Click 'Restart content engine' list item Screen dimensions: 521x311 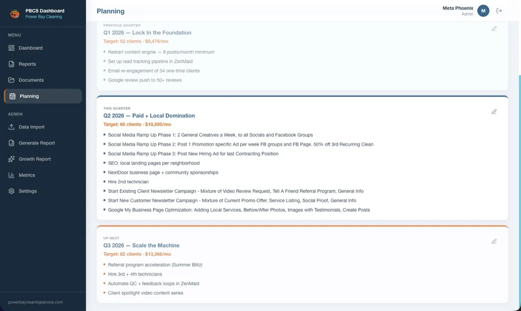161,52
